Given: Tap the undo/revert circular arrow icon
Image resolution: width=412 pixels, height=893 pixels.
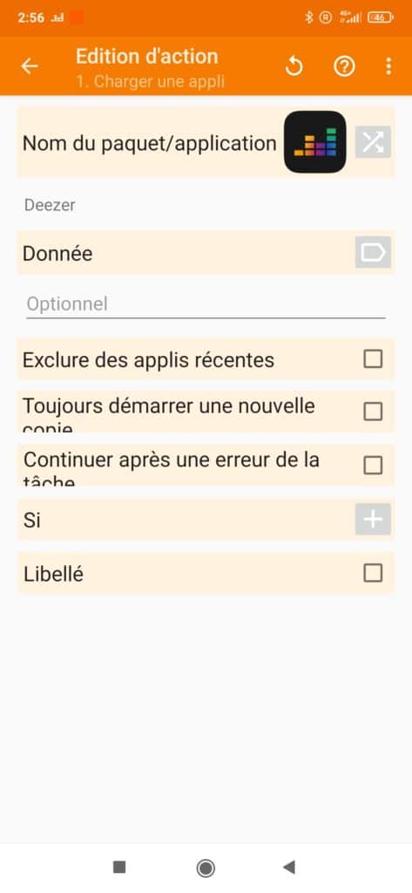Looking at the screenshot, I should [294, 67].
